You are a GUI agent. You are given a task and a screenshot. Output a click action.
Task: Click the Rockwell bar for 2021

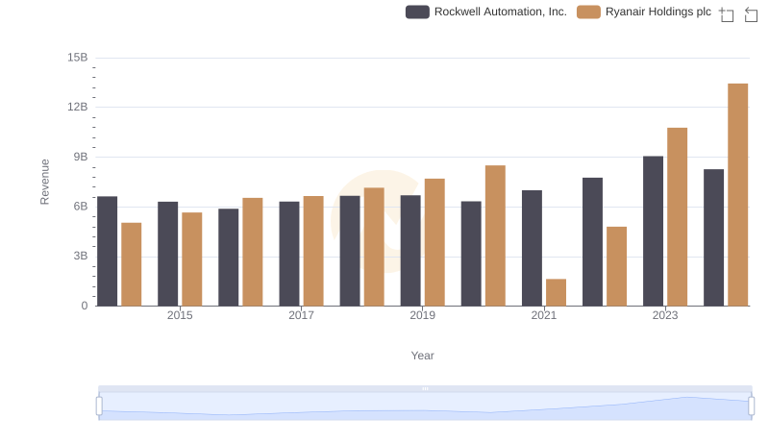[x=532, y=248]
